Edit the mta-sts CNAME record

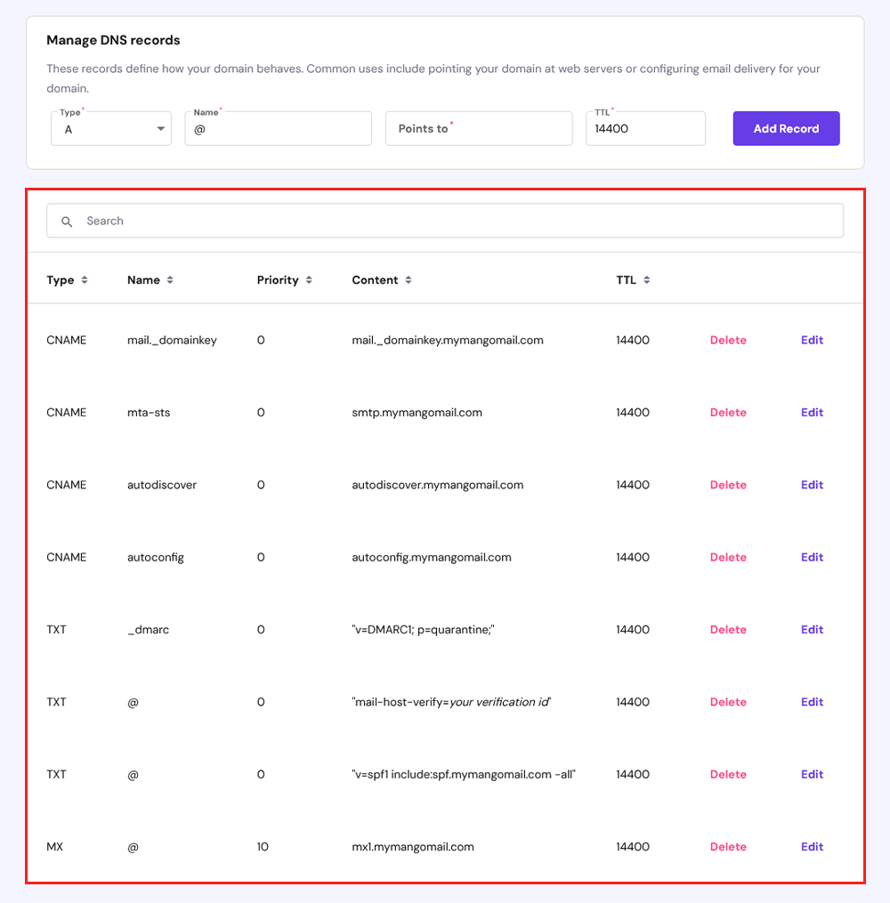pos(812,412)
